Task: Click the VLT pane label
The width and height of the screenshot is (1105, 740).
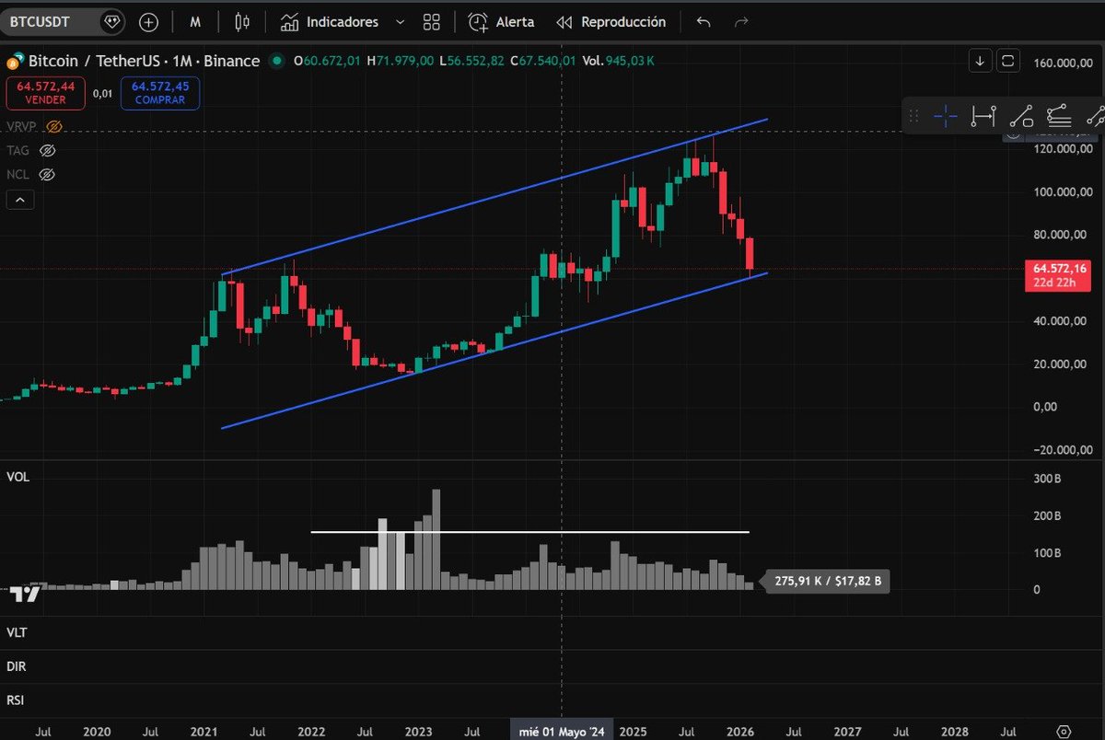Action: [x=16, y=632]
